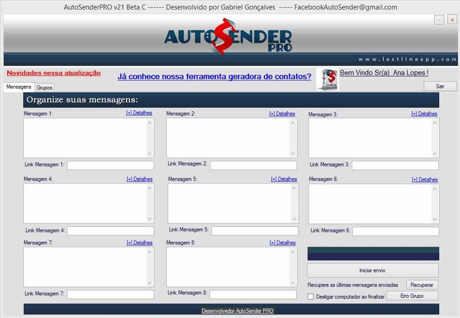Screen dimensions: 460x318
Task: Enable Desligar computador ao finalizar checkbox
Action: tap(311, 297)
